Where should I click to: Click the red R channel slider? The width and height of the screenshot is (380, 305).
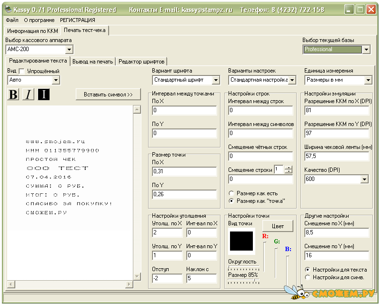point(264,256)
